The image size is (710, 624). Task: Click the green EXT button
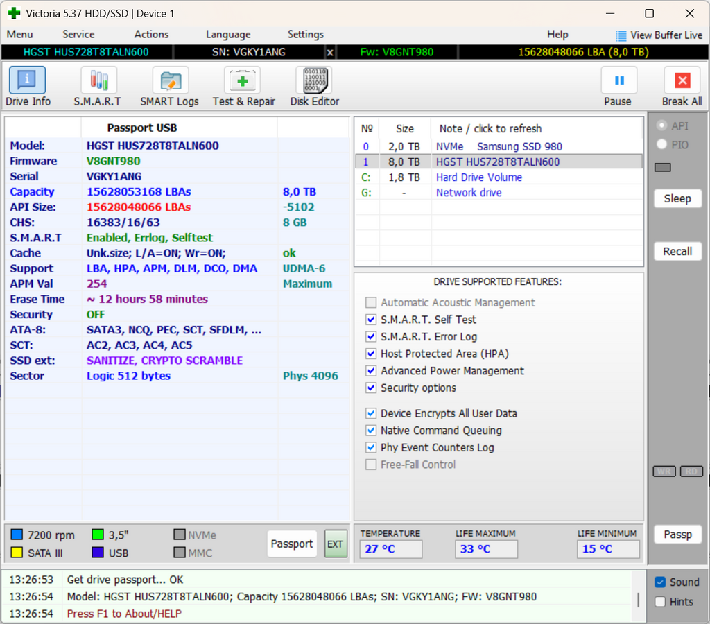click(336, 544)
